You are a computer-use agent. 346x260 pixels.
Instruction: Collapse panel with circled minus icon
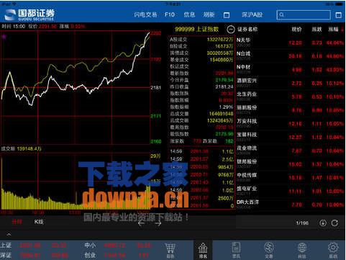pos(230,30)
